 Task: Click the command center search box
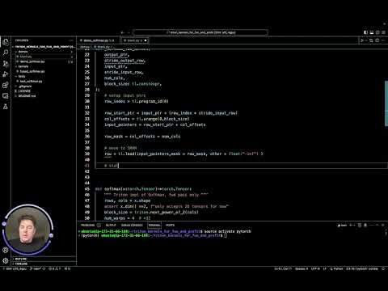click(x=200, y=32)
